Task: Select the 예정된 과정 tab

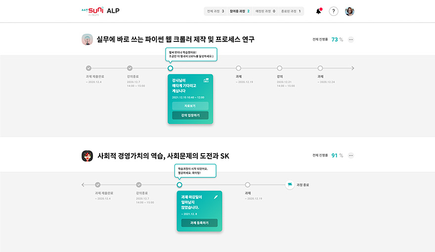Action: [x=265, y=11]
